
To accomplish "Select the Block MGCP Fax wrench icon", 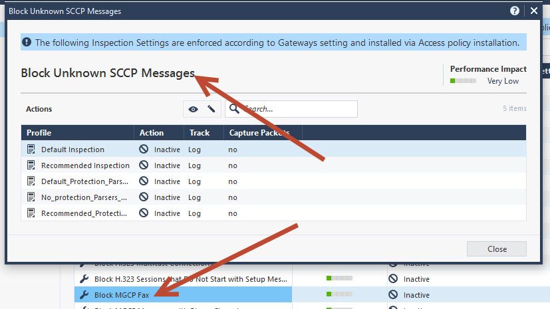I will pos(84,294).
